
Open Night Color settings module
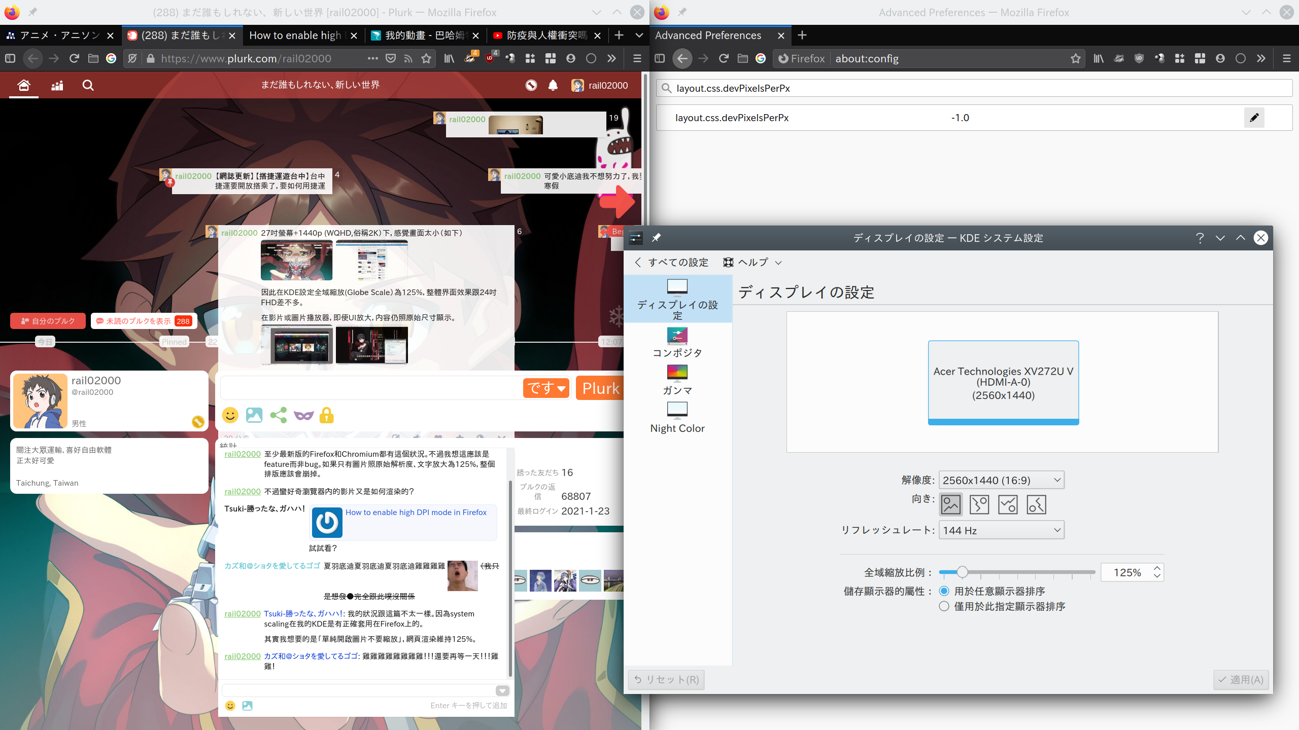pyautogui.click(x=677, y=418)
